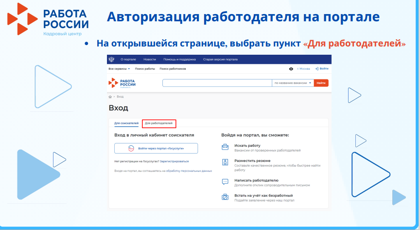420x230 pixels.
Task: Click the icon beside "Встать на учёт как безработный"
Action: (x=225, y=197)
